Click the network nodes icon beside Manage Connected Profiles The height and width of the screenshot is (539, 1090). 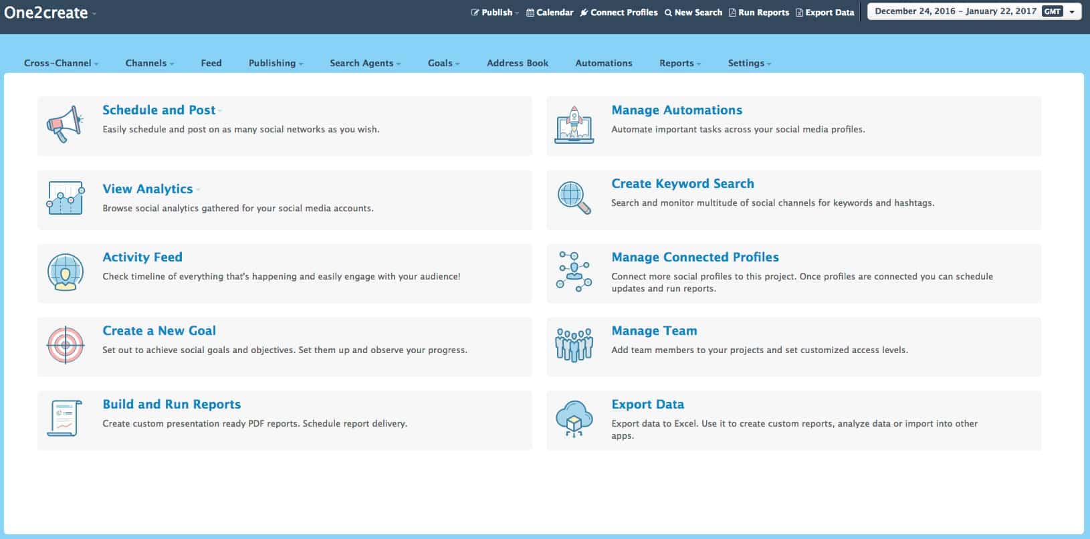[574, 272]
